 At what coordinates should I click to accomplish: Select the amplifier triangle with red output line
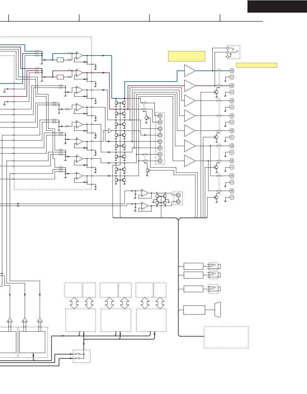click(x=190, y=86)
